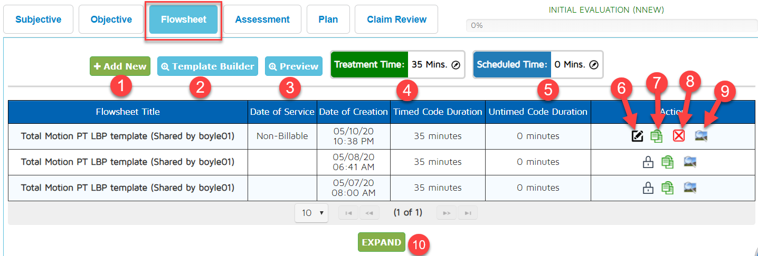Copy the 05/10/20 flowsheet using the green icon

tap(657, 136)
